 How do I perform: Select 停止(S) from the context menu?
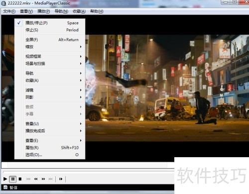click(50, 30)
